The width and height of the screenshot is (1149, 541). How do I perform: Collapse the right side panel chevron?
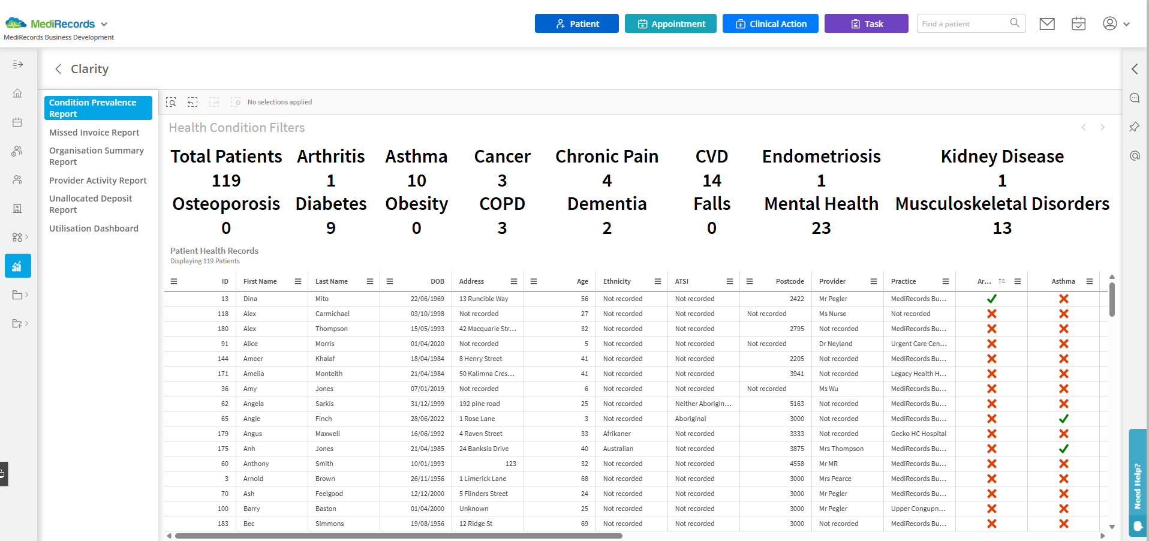(x=1135, y=69)
